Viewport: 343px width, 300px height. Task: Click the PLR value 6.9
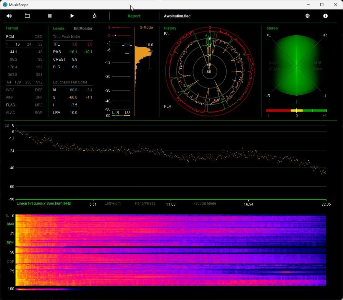tap(74, 67)
